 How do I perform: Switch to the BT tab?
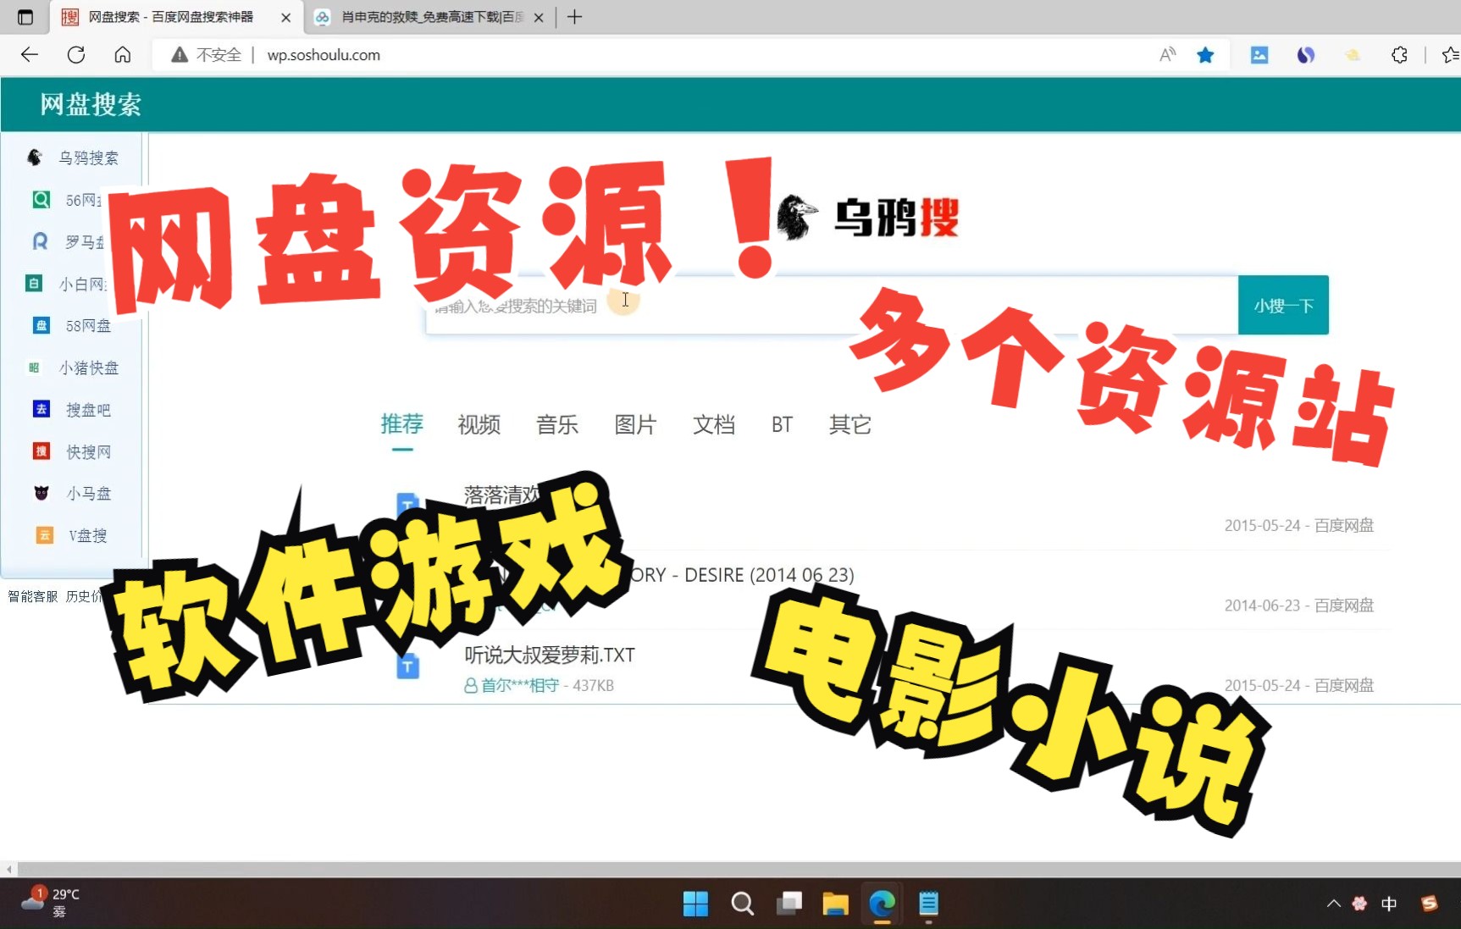(782, 424)
